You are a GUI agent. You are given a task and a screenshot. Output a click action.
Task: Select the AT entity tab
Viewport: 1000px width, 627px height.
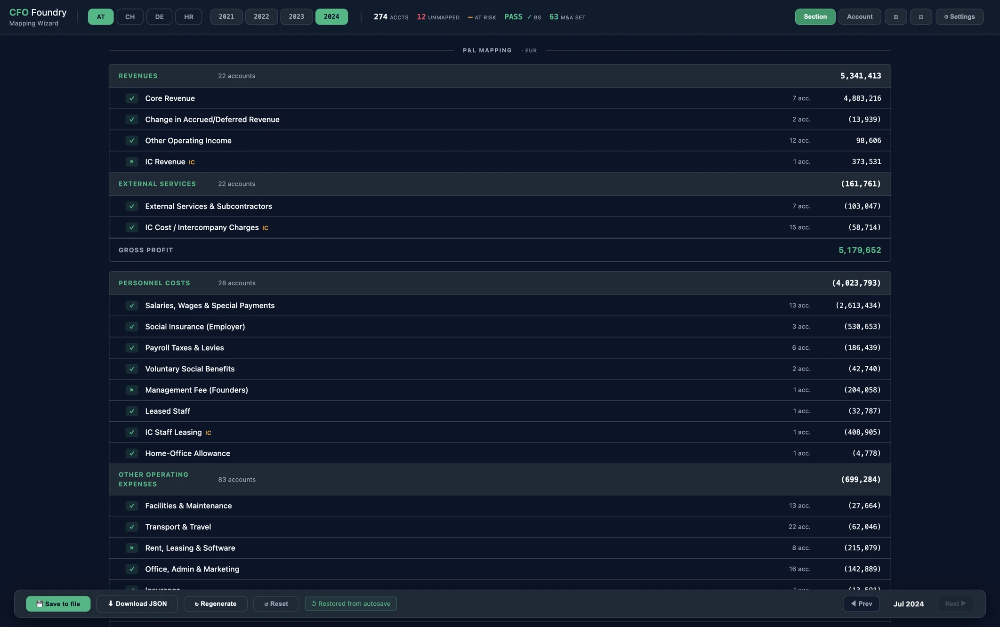(x=101, y=17)
